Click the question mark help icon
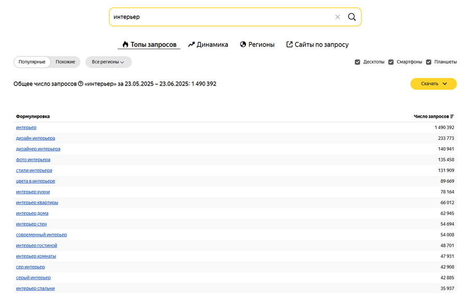 80,84
